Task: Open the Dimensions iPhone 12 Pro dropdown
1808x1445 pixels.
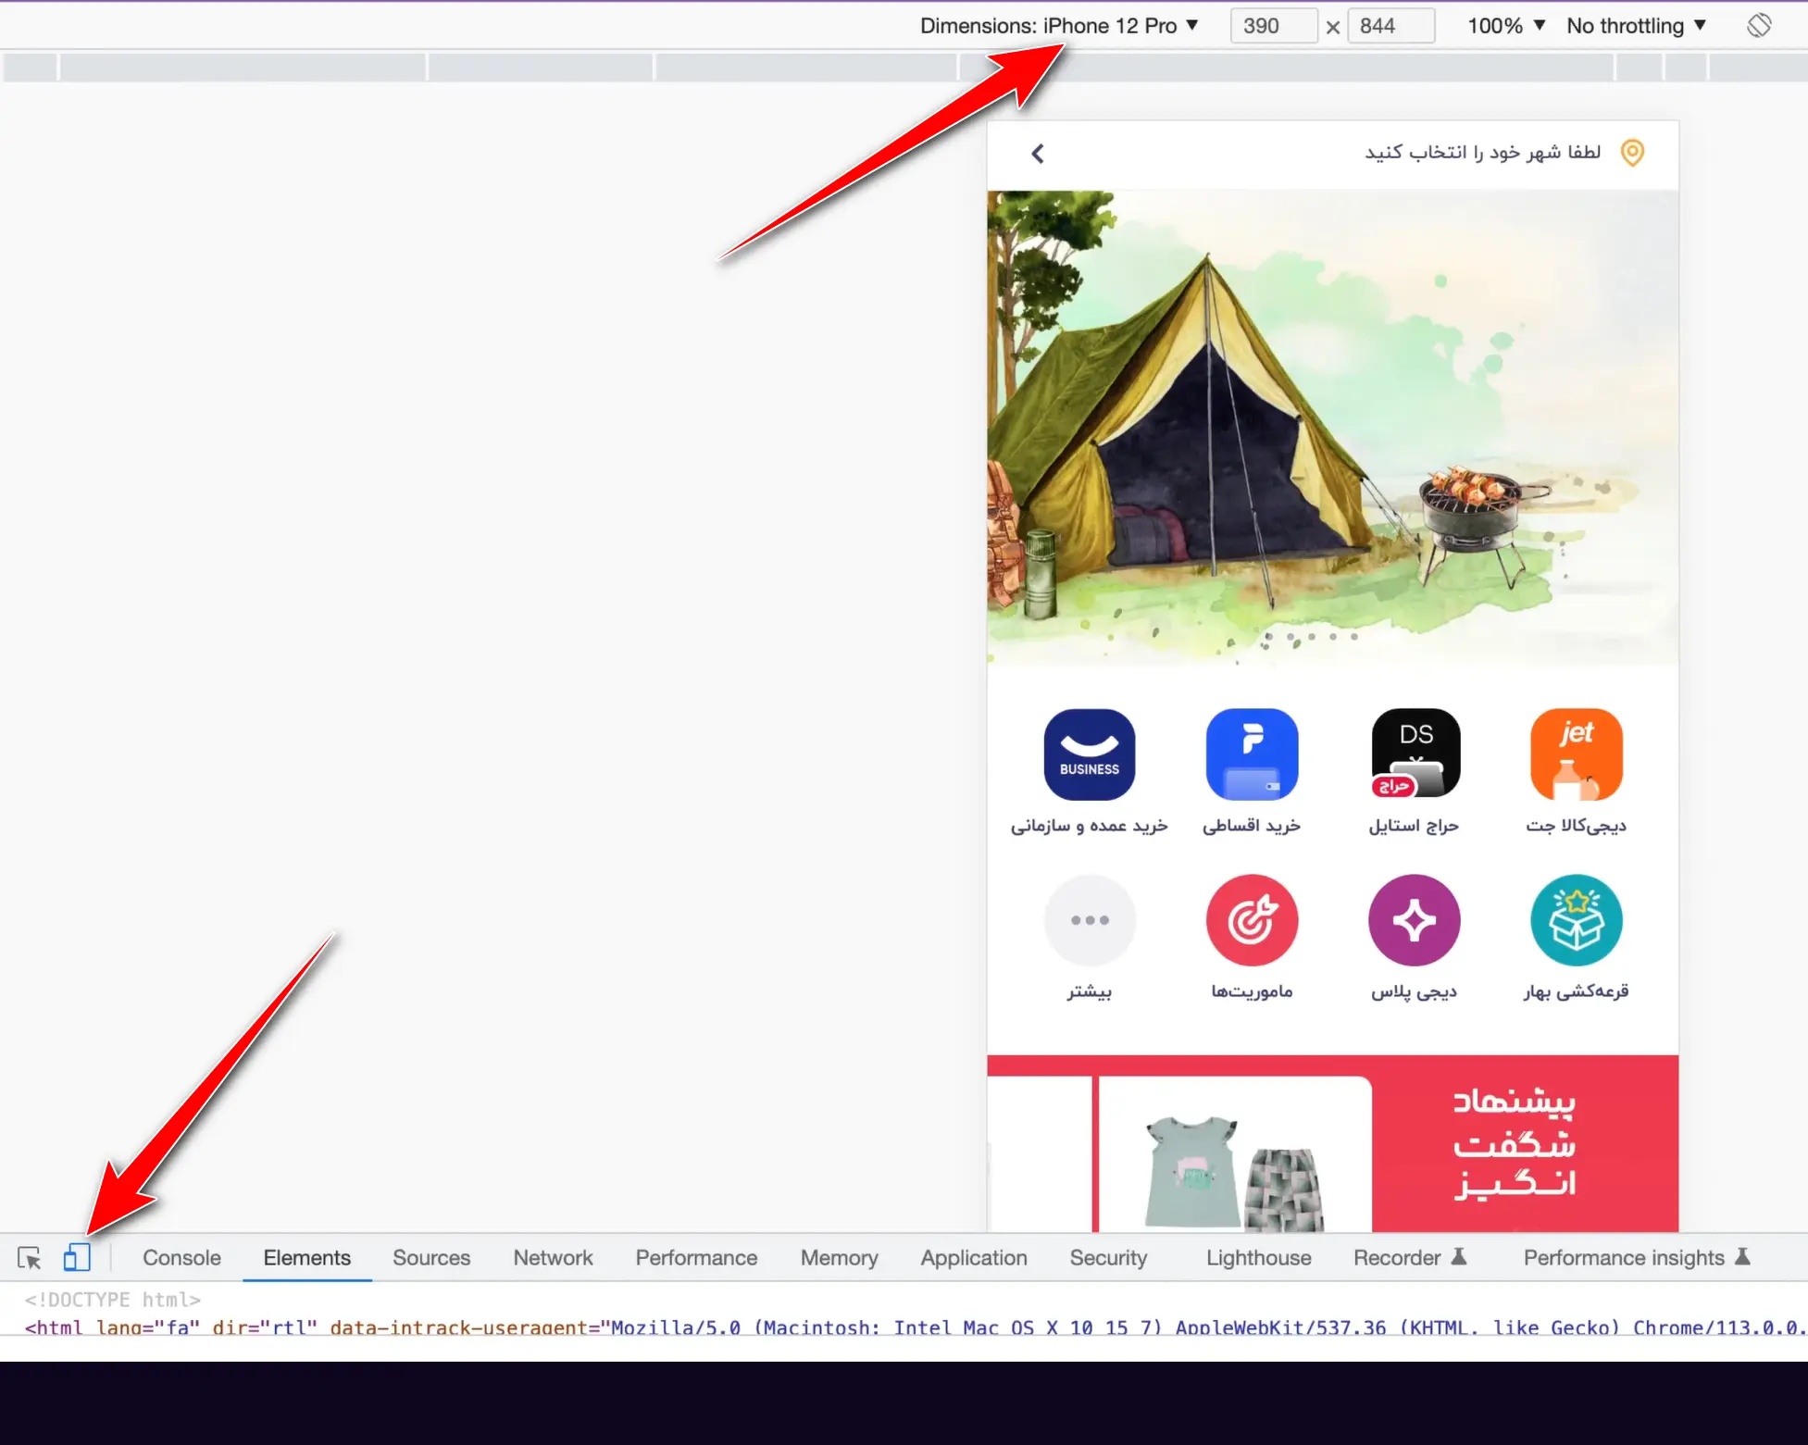Action: coord(1057,25)
